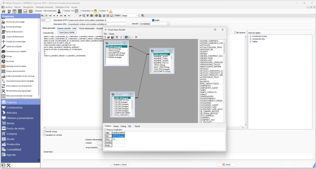Add a new record with plus icon
Image resolution: width=316 pixels, height=169 pixels.
(x=65, y=16)
